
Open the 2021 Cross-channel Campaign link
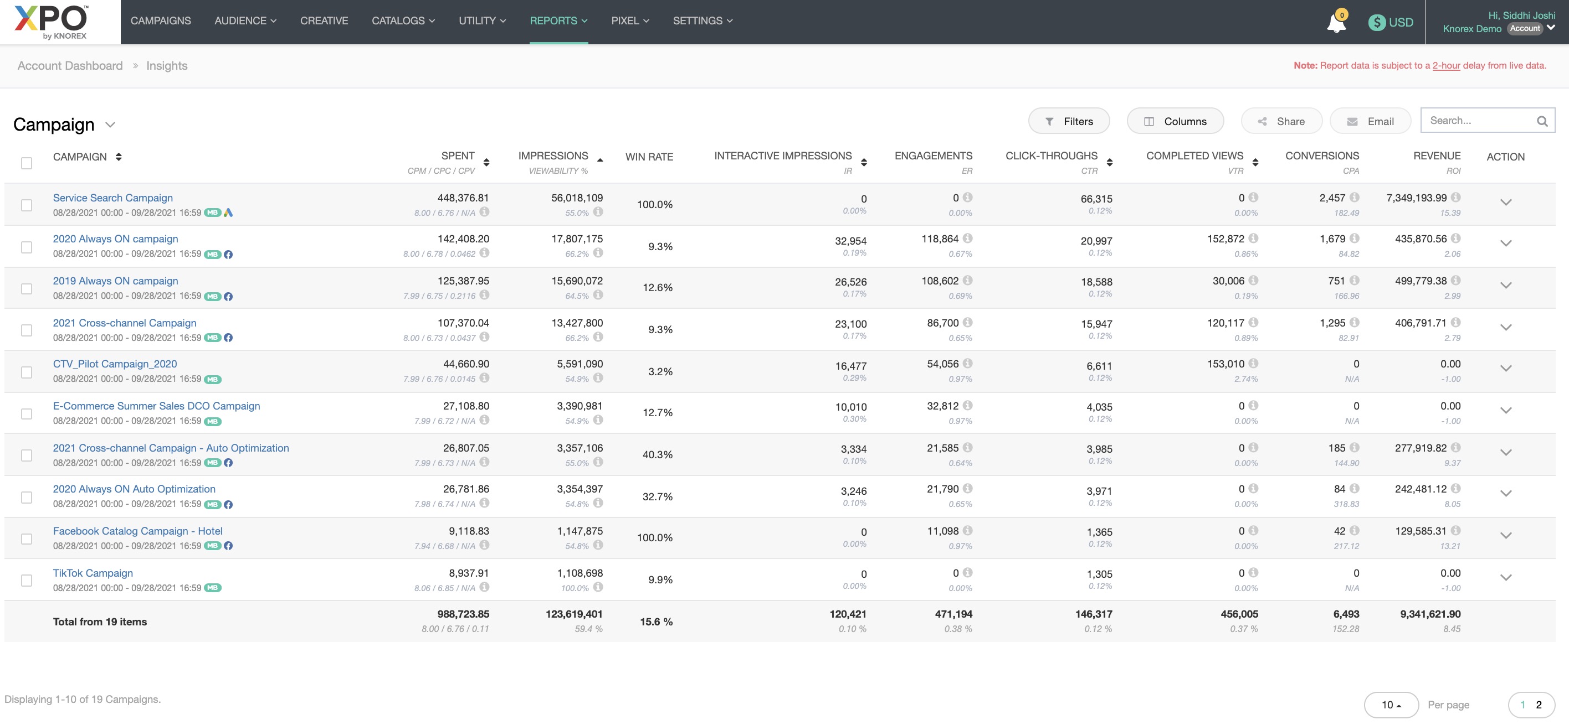pos(124,323)
